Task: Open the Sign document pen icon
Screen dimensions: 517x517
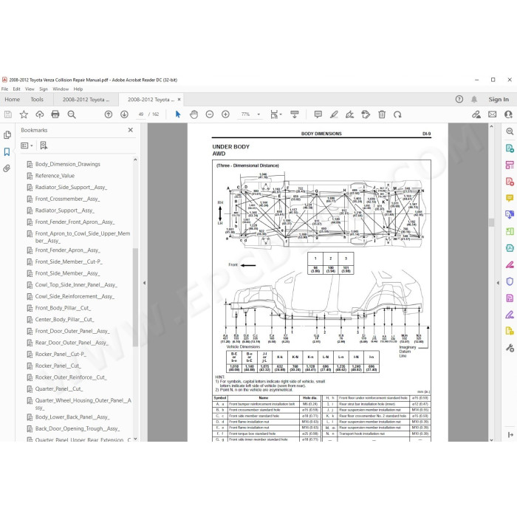Action: (350, 114)
